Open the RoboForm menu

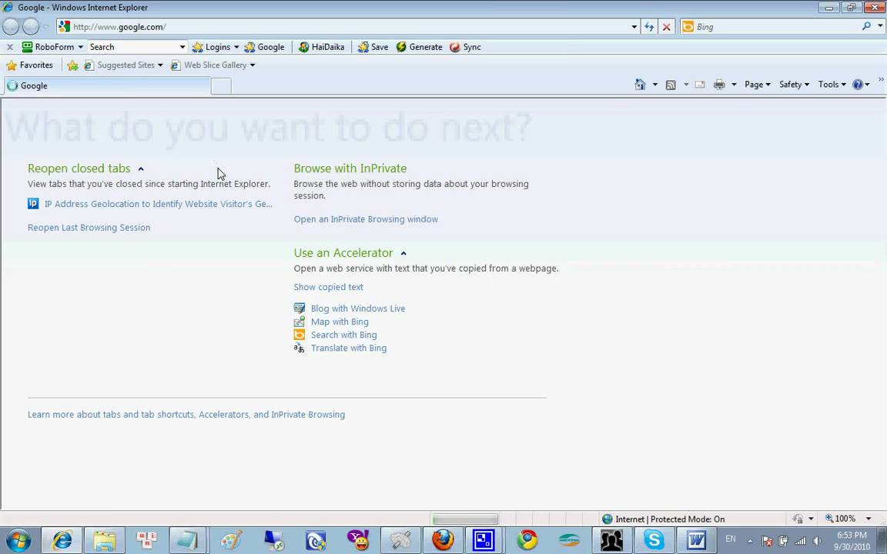(x=52, y=47)
